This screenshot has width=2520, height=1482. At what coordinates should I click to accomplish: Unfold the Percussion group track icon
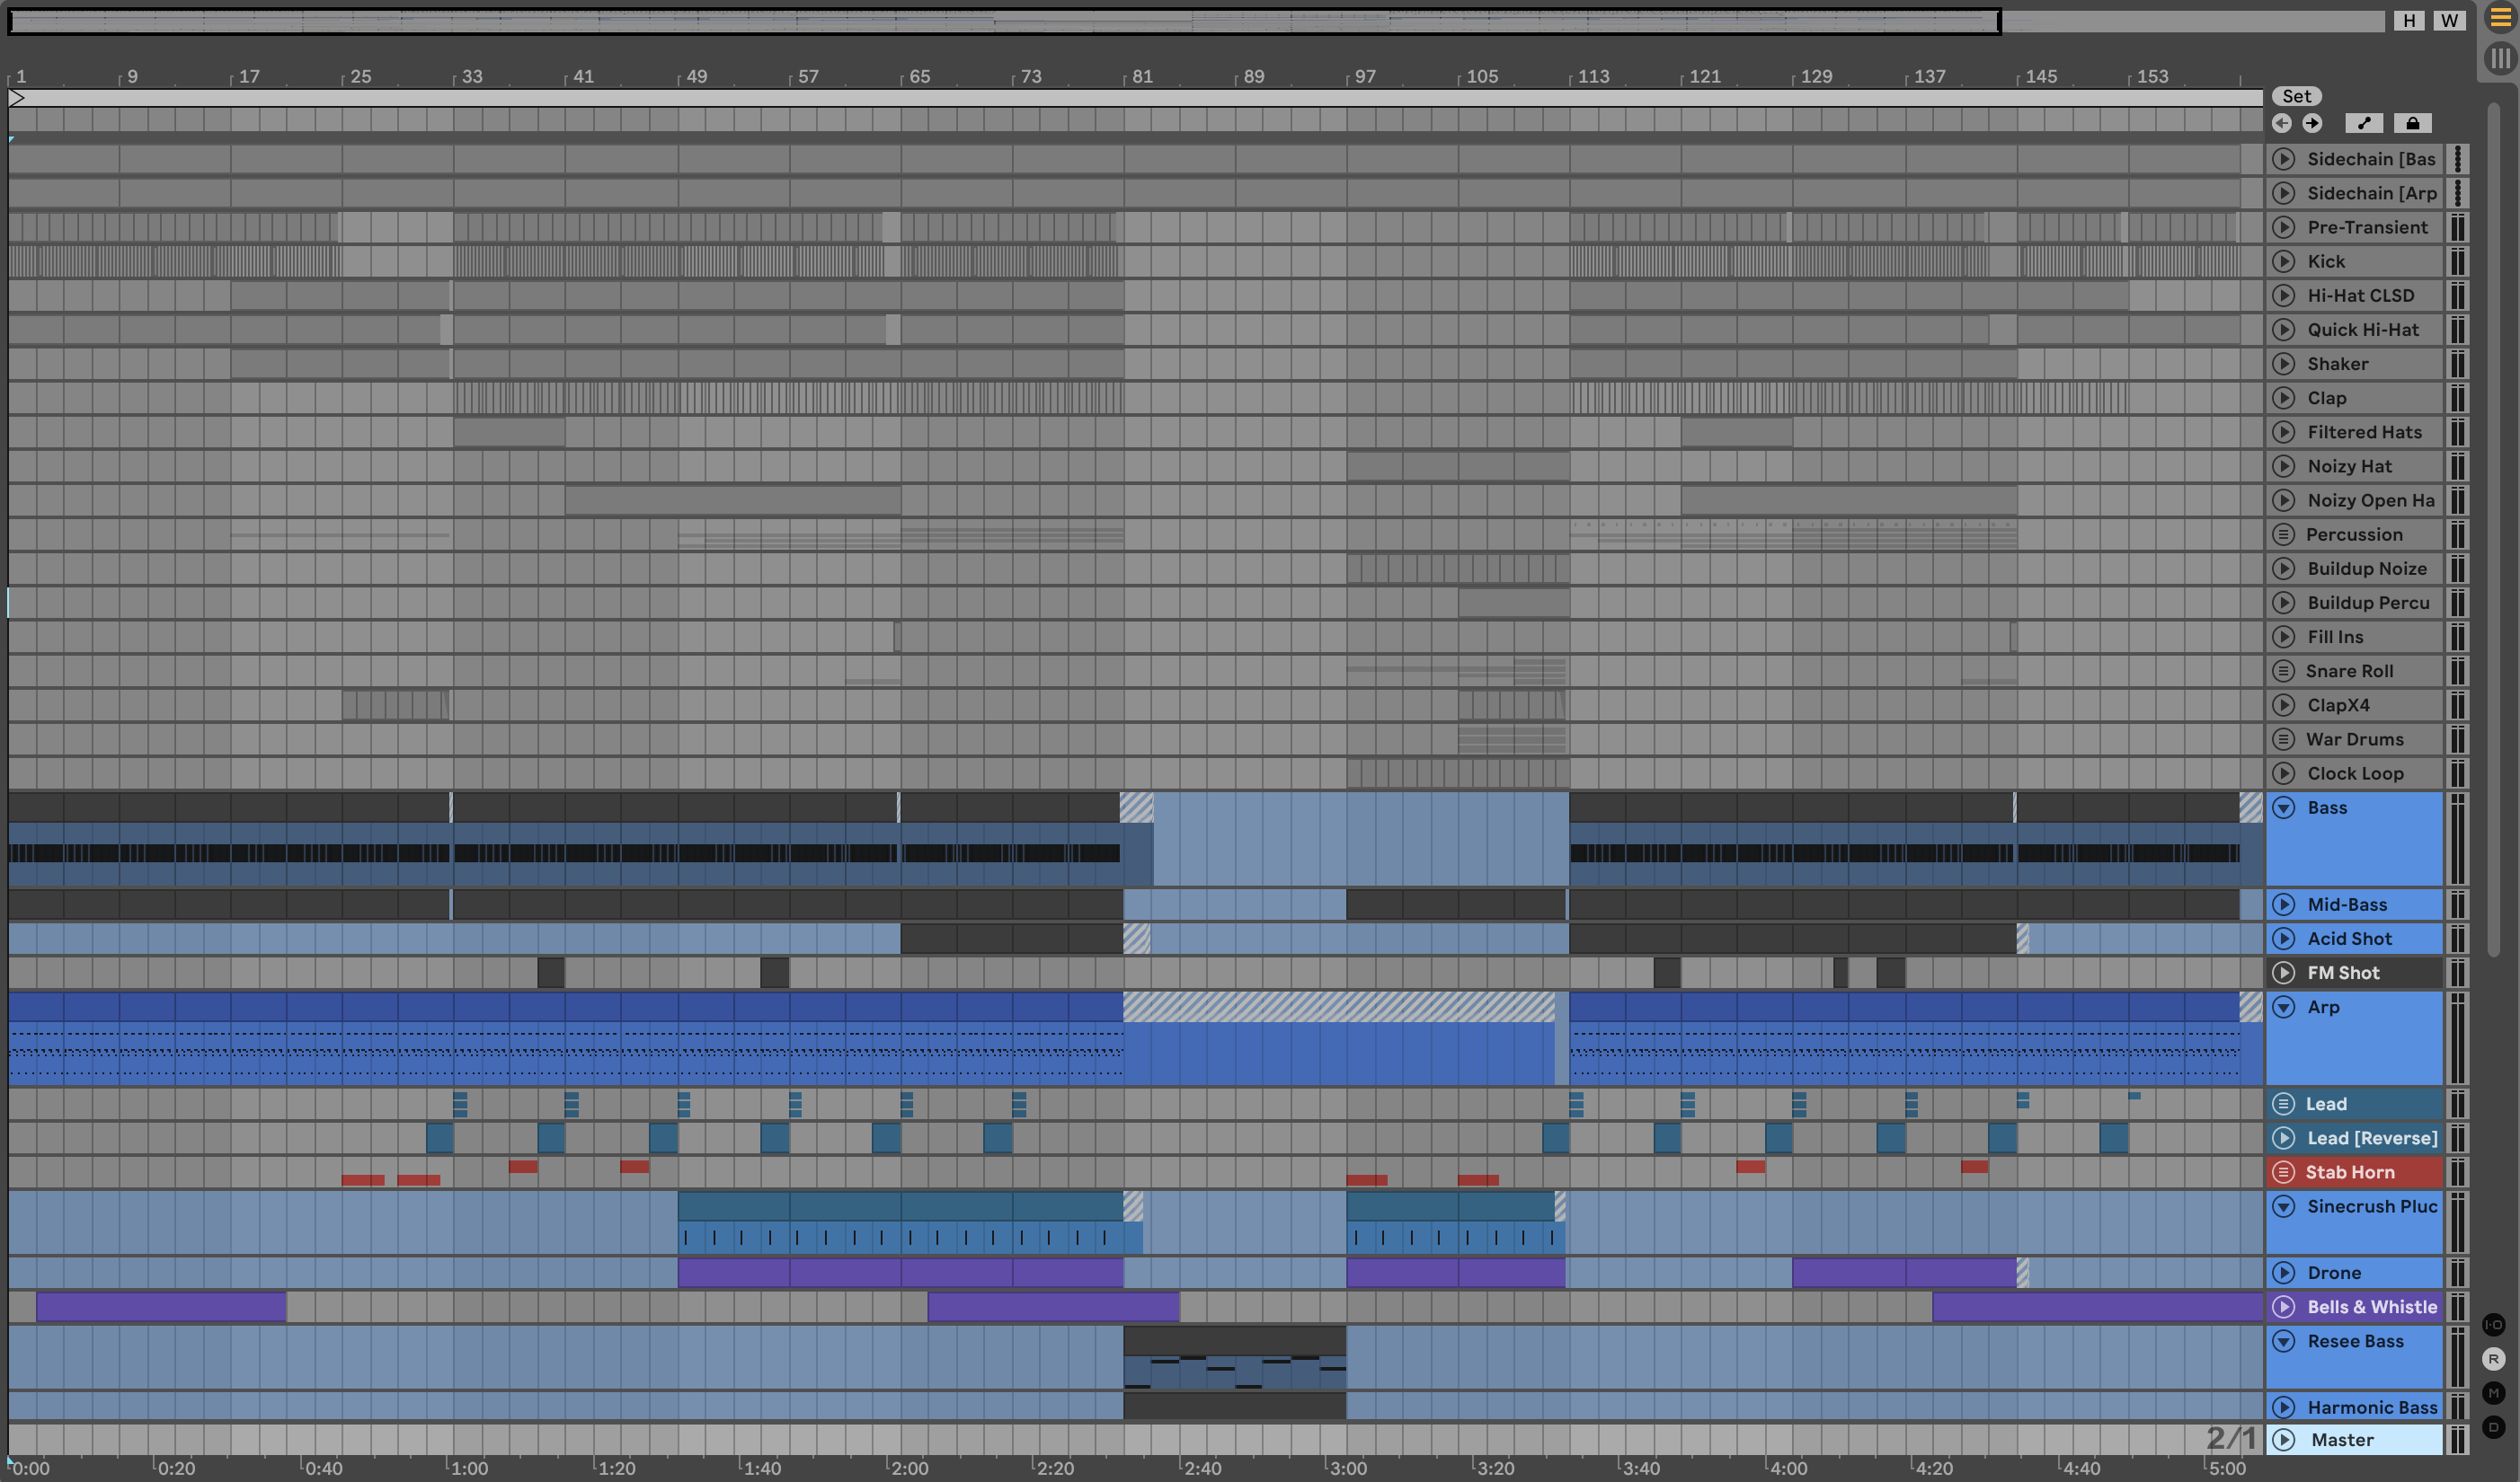click(x=2283, y=534)
